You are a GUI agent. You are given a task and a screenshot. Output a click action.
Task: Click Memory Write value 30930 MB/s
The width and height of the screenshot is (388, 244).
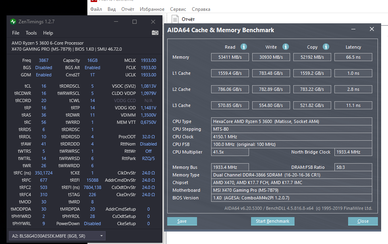(271, 57)
